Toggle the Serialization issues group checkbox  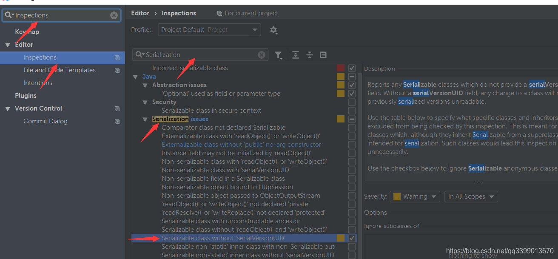(352, 119)
